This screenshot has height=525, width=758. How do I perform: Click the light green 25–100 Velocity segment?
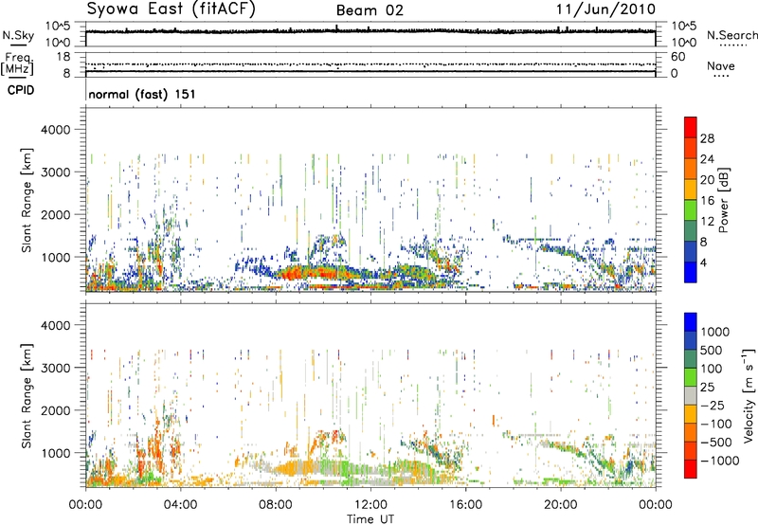(x=691, y=377)
